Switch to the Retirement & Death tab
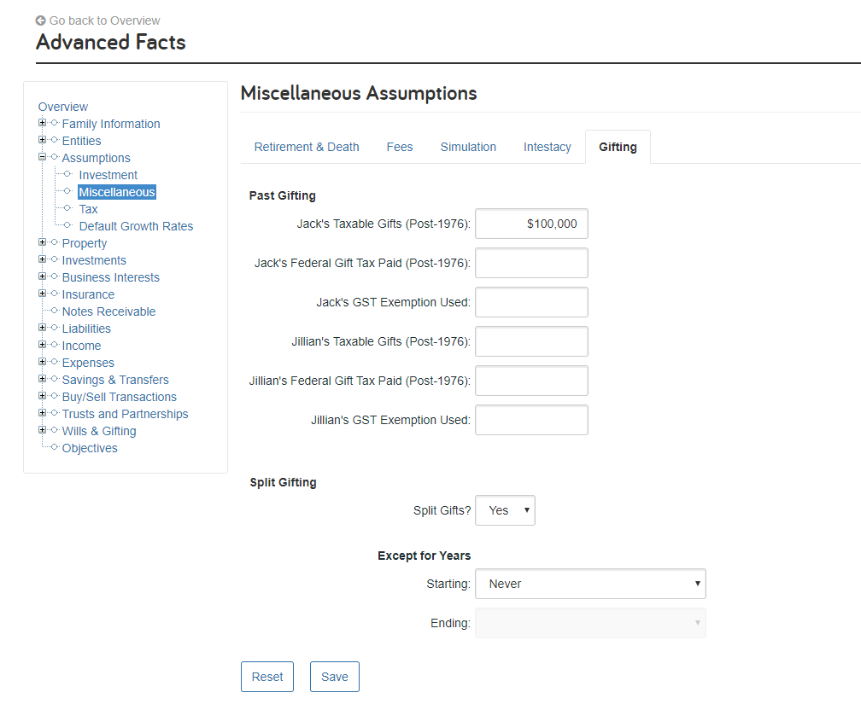This screenshot has height=710, width=861. point(307,147)
